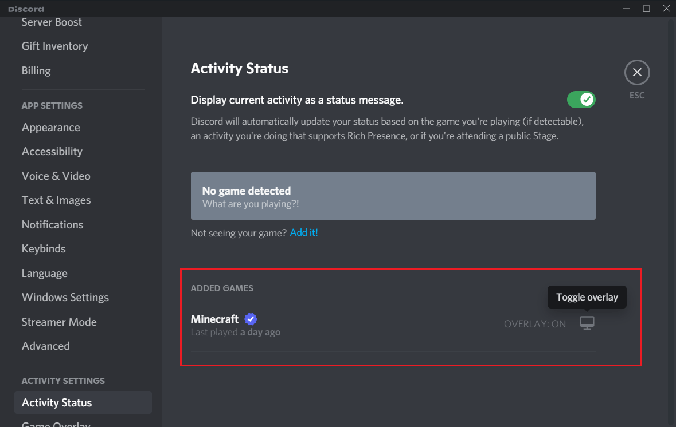Open Keybinds settings

[x=44, y=248]
